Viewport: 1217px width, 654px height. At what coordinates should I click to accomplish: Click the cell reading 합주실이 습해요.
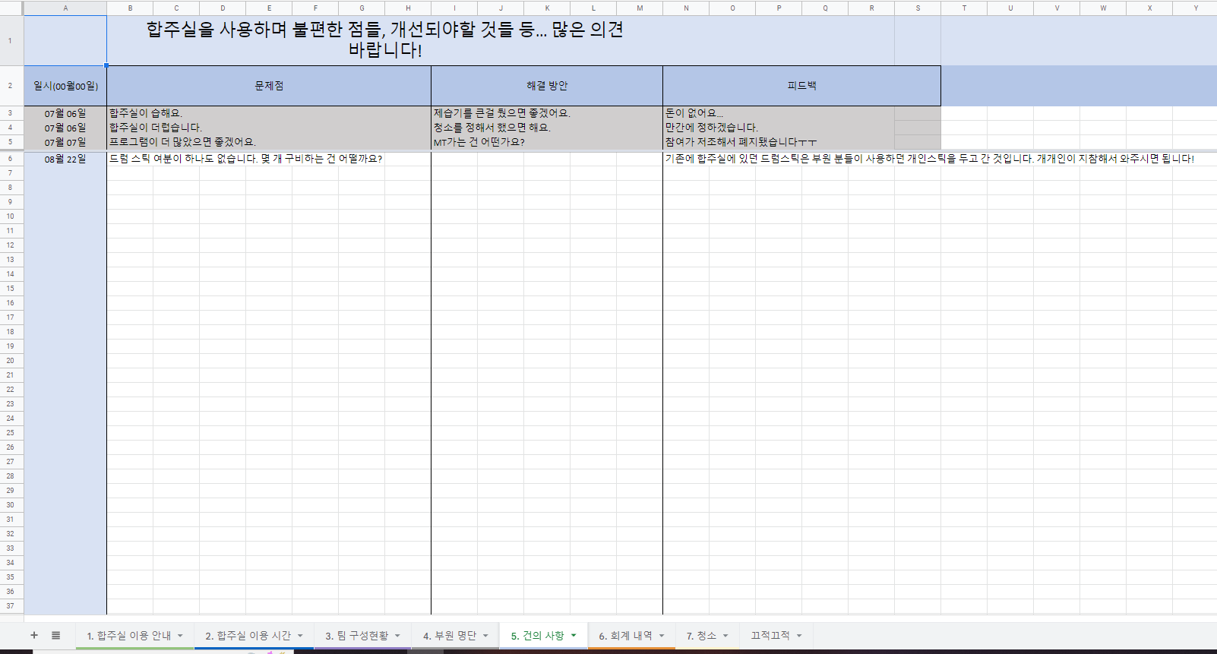pyautogui.click(x=269, y=113)
